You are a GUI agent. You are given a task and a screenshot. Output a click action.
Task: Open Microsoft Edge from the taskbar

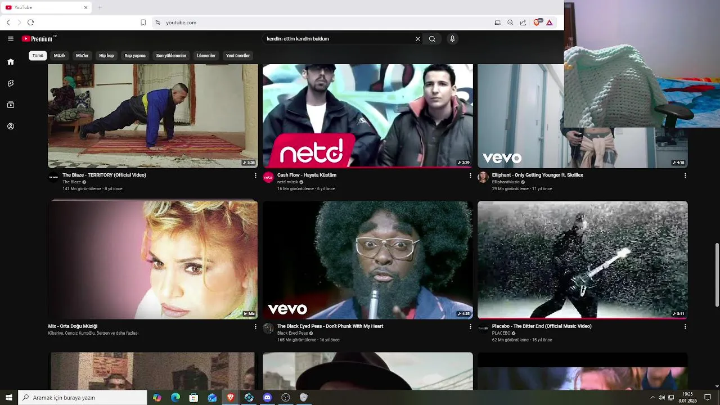click(x=175, y=398)
